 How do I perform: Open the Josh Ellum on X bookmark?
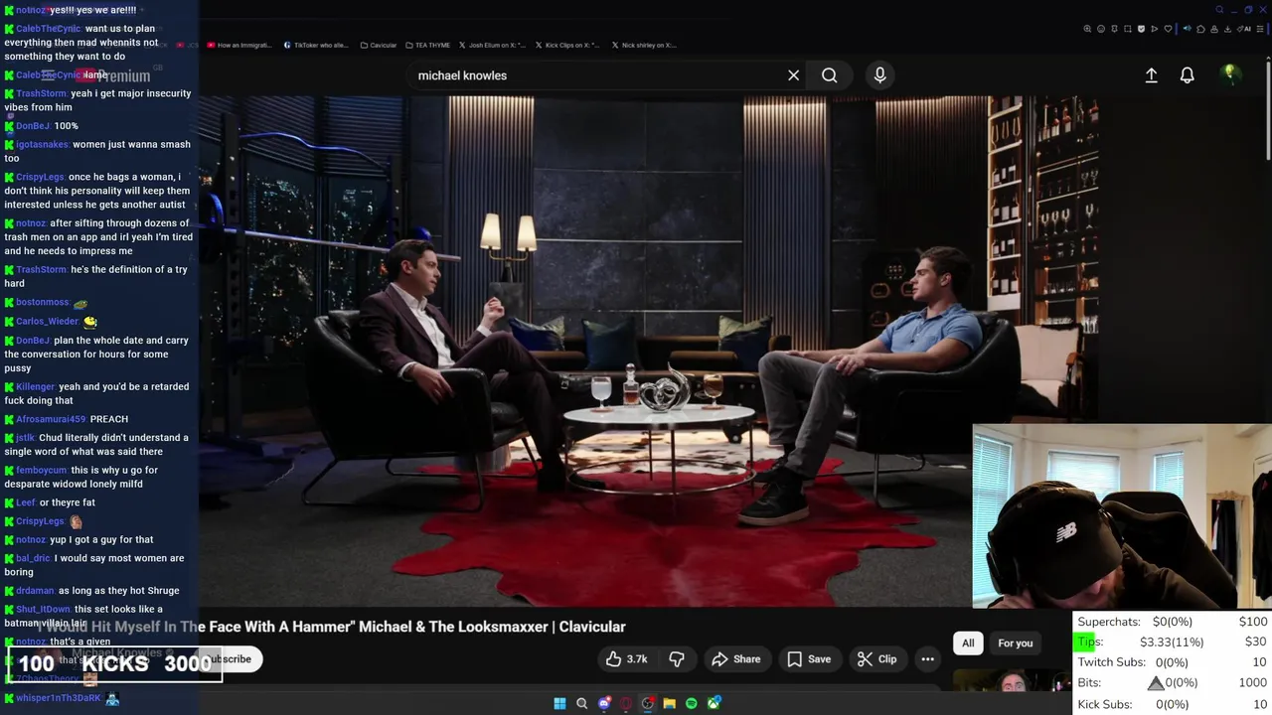coord(492,45)
